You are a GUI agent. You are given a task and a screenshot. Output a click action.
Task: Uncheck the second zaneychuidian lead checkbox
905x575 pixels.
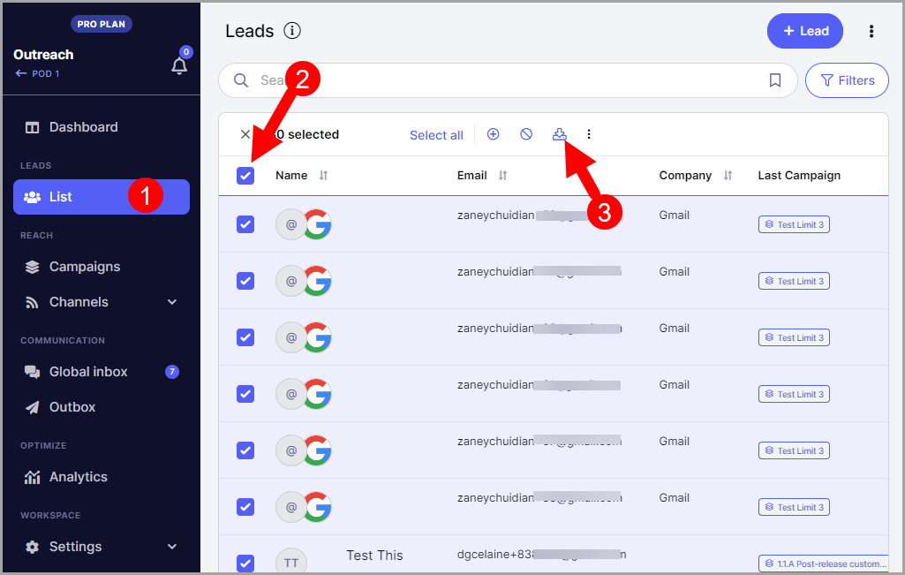(245, 281)
